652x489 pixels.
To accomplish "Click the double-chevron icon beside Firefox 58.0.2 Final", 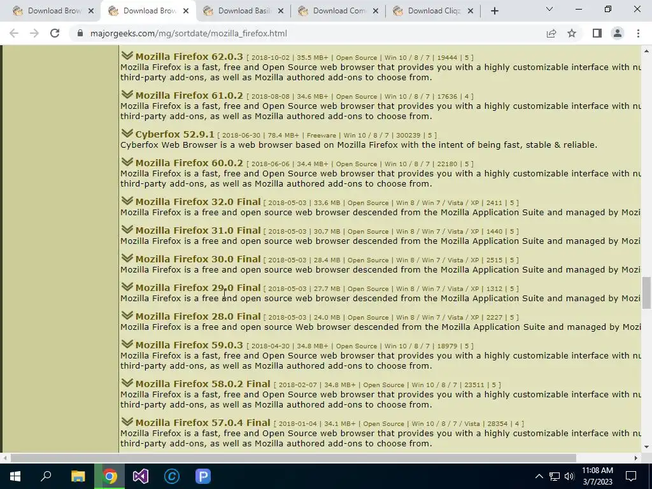I will coord(127,383).
